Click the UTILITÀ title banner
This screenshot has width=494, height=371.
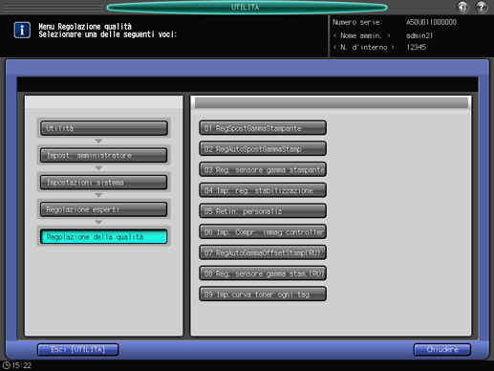tap(247, 7)
